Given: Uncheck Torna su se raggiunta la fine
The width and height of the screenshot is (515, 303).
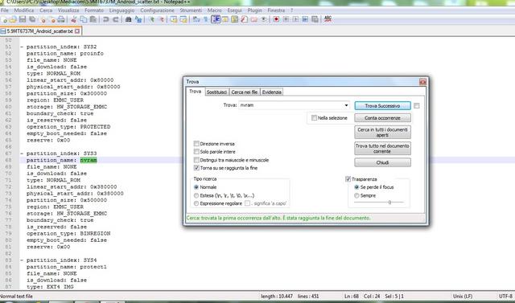Looking at the screenshot, I should coord(196,168).
